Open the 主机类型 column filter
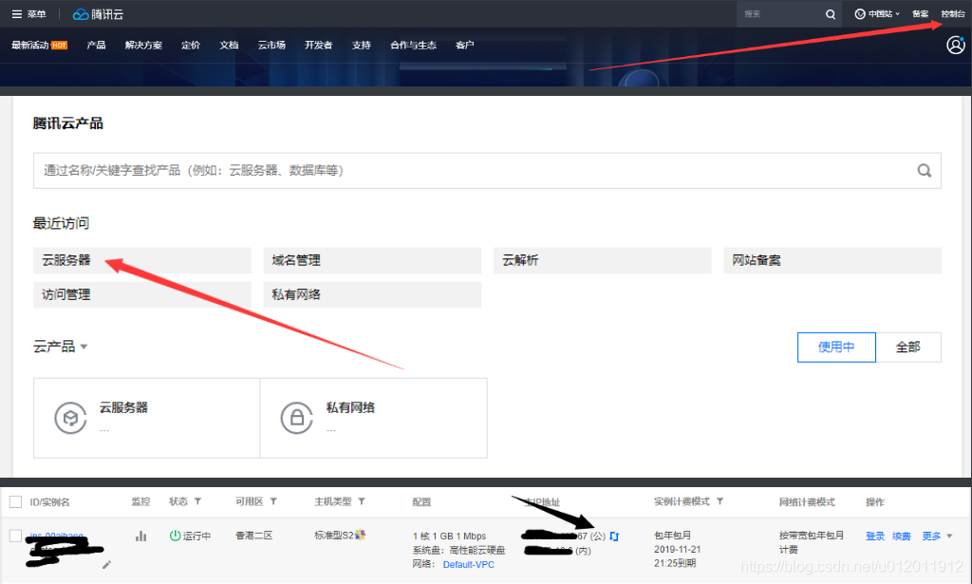The height and width of the screenshot is (584, 972). tap(362, 501)
